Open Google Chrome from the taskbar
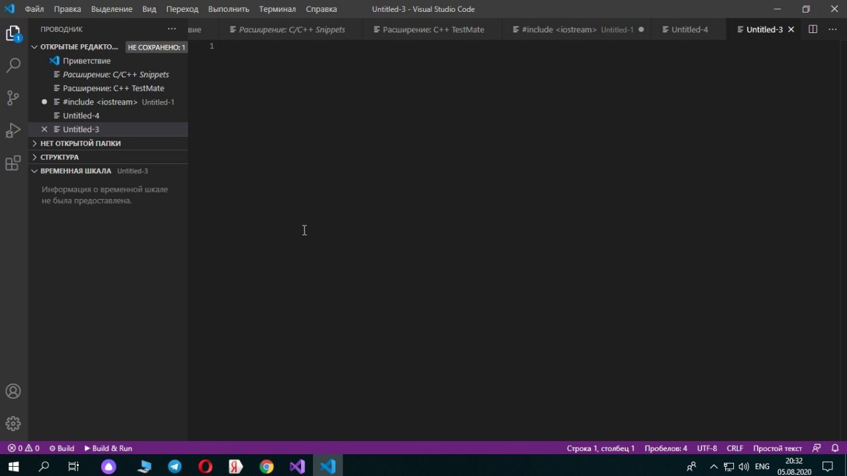 [x=266, y=466]
